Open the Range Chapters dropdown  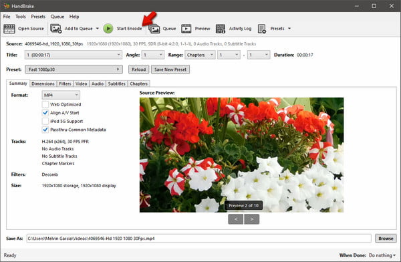[200, 55]
